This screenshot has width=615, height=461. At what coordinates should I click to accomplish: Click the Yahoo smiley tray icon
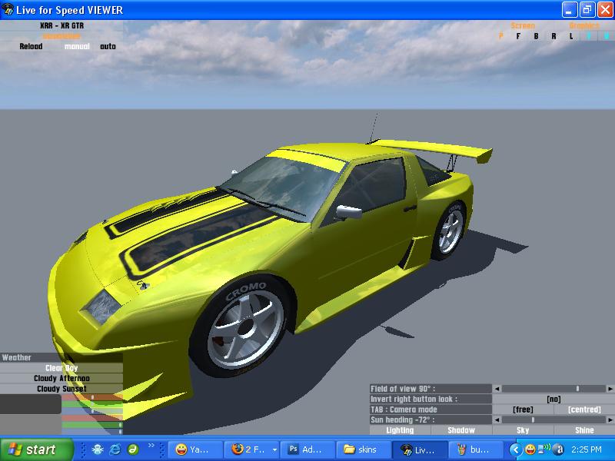[530, 449]
